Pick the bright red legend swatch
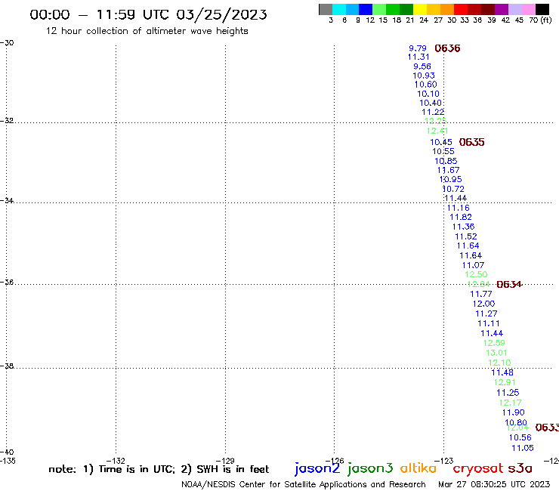Image resolution: width=559 pixels, height=491 pixels. pos(461,9)
